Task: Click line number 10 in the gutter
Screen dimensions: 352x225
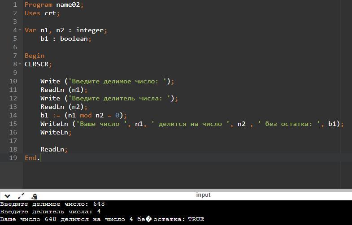Action: [x=13, y=81]
